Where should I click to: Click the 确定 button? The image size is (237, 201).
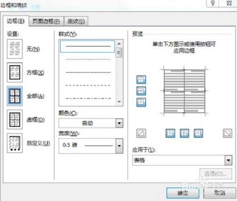click(x=182, y=193)
